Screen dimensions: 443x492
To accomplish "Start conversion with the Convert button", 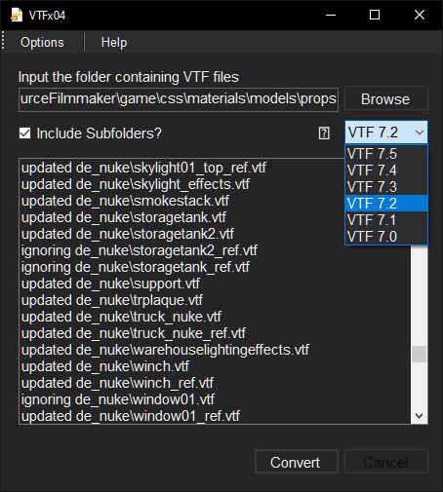I will (297, 462).
